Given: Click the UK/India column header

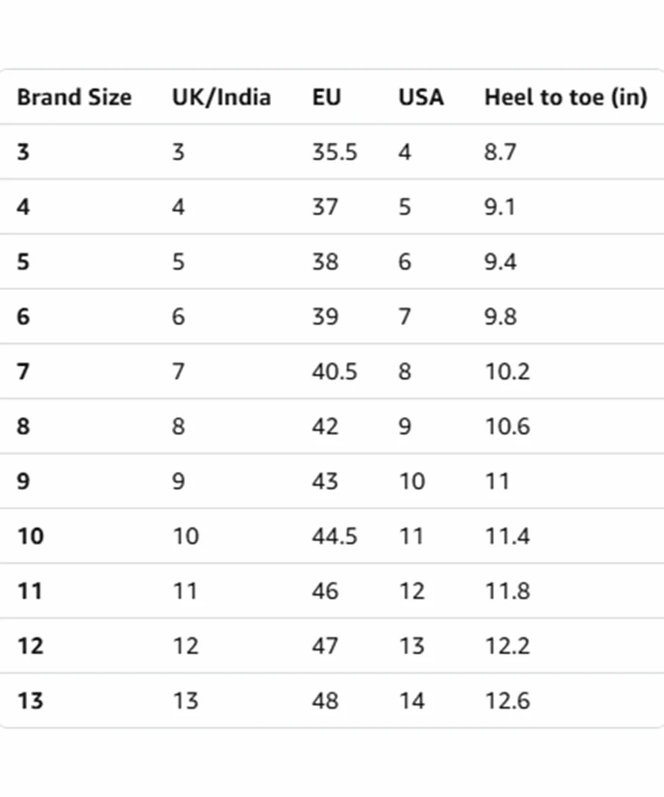Looking at the screenshot, I should pyautogui.click(x=222, y=97).
